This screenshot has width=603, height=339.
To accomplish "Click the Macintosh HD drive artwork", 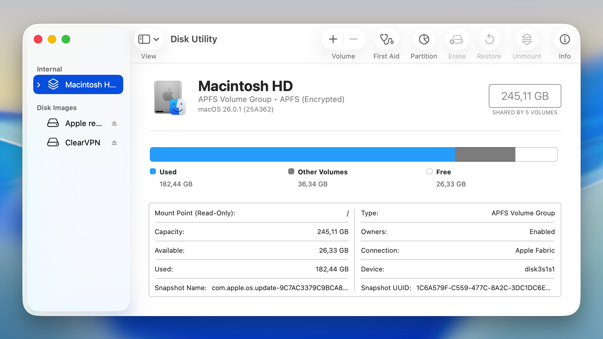I will [x=169, y=98].
